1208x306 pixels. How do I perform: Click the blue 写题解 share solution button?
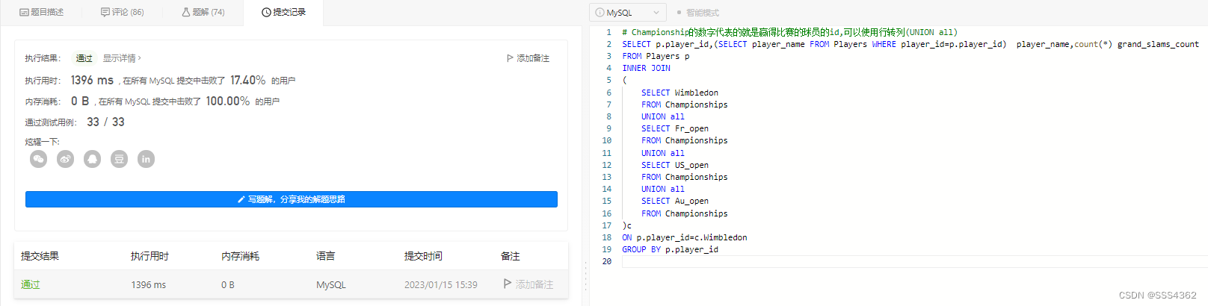coord(292,199)
